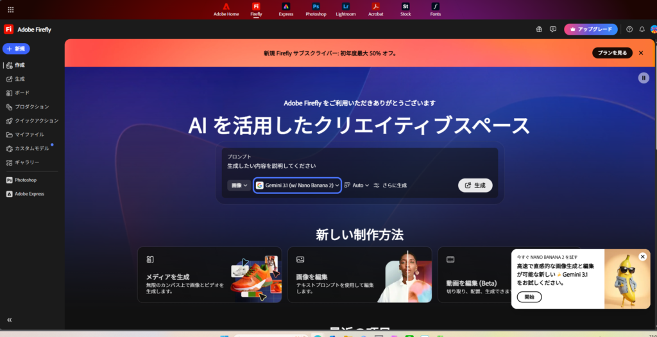The image size is (657, 337).
Task: Click さらに生成 settings option
Action: click(390, 185)
